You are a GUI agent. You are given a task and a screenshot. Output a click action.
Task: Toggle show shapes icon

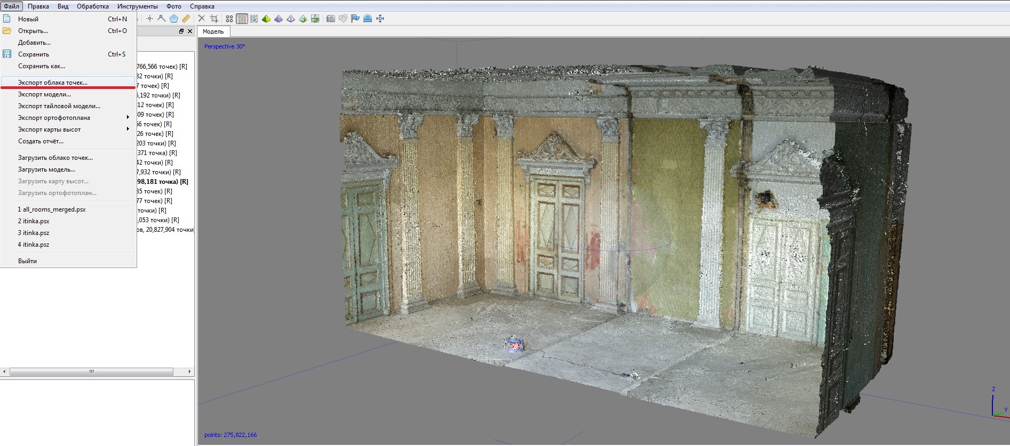(x=343, y=19)
